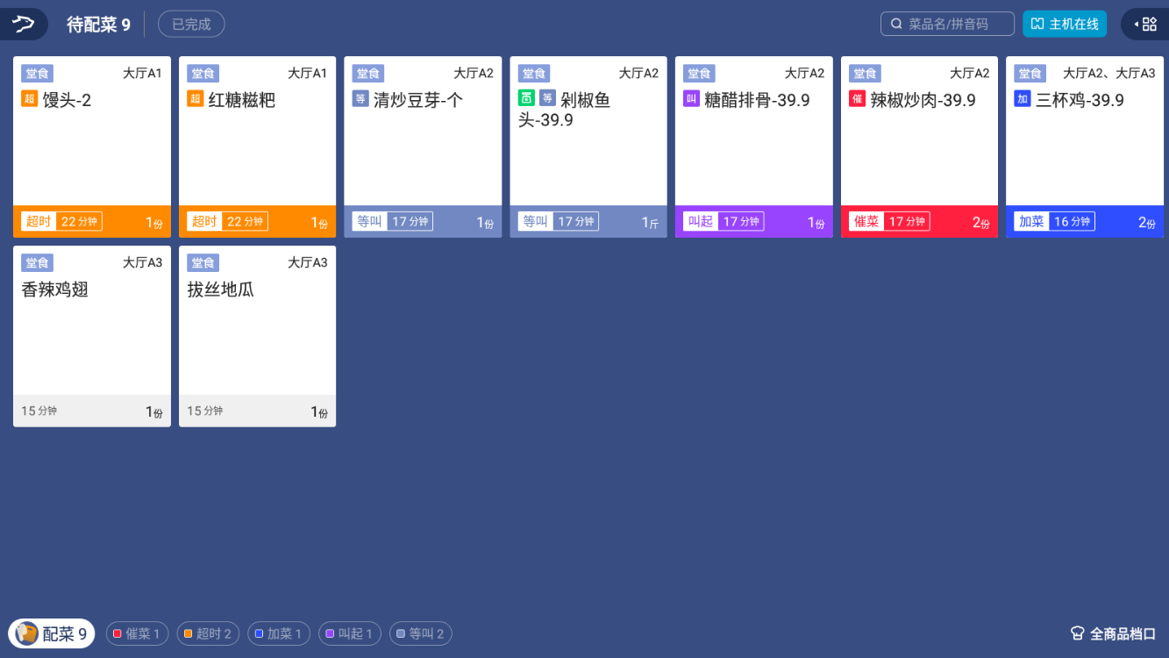Select the 待配菜 9 tab
Screen dimensions: 1169x658
click(x=98, y=25)
